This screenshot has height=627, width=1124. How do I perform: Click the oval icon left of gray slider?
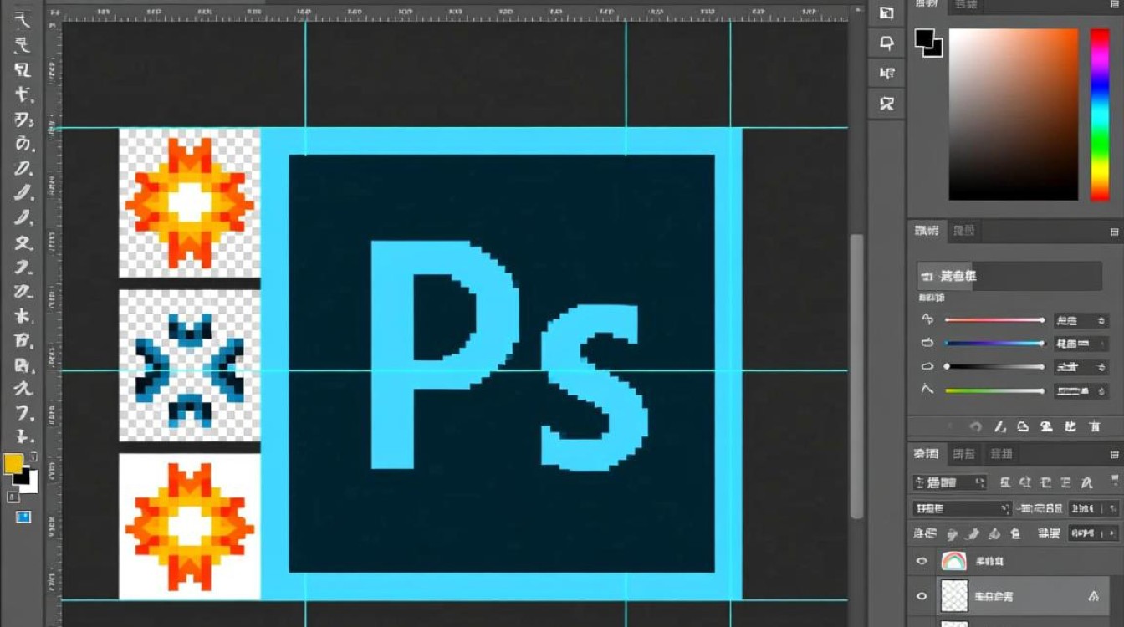(x=927, y=366)
